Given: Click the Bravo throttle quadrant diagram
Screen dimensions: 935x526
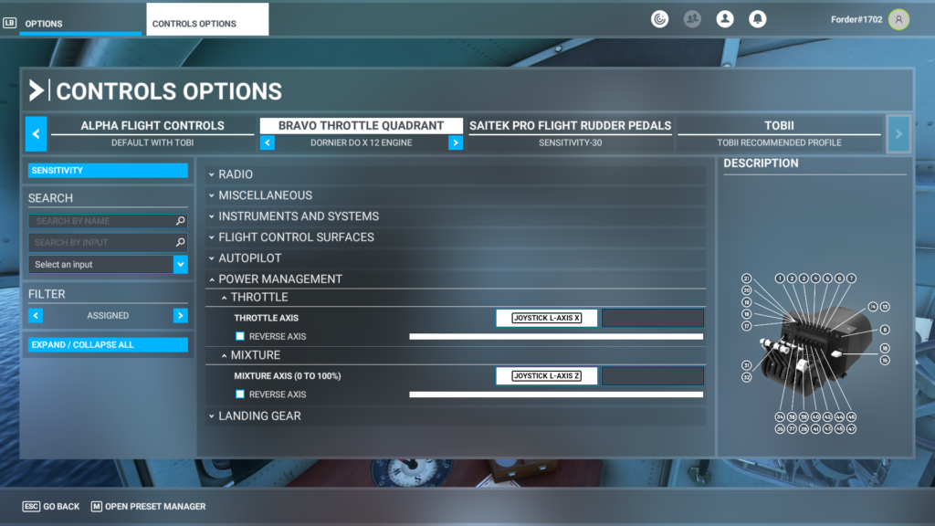Looking at the screenshot, I should (815, 353).
